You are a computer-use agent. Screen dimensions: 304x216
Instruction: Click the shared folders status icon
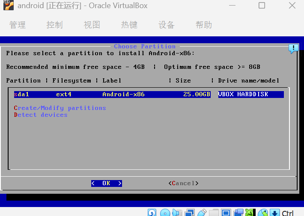tap(214, 213)
